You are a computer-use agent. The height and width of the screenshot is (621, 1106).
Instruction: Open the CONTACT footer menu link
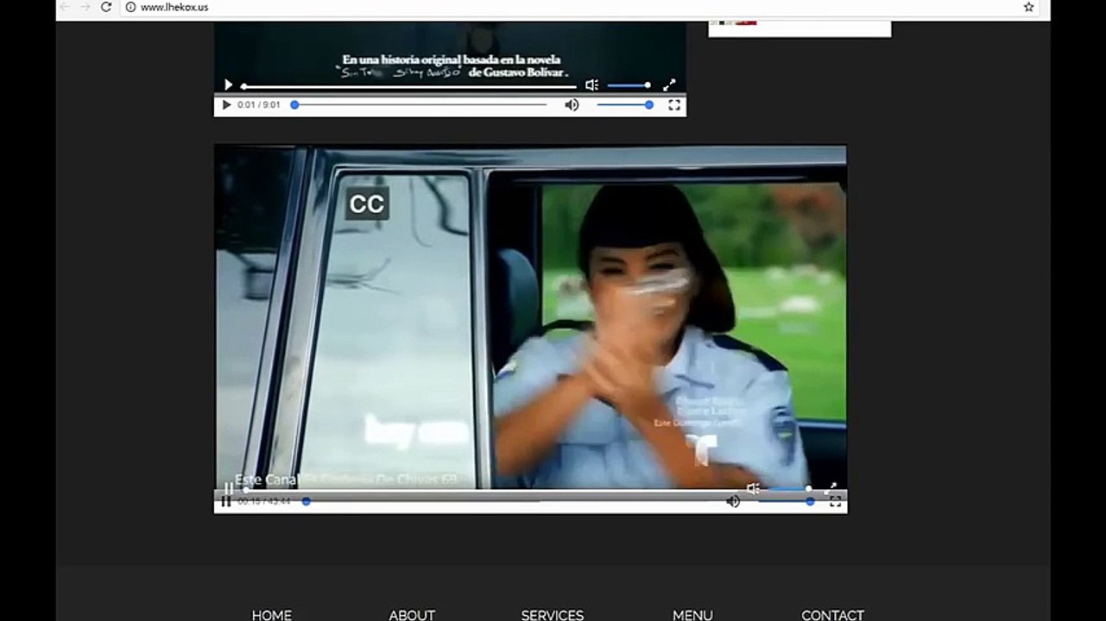click(832, 615)
